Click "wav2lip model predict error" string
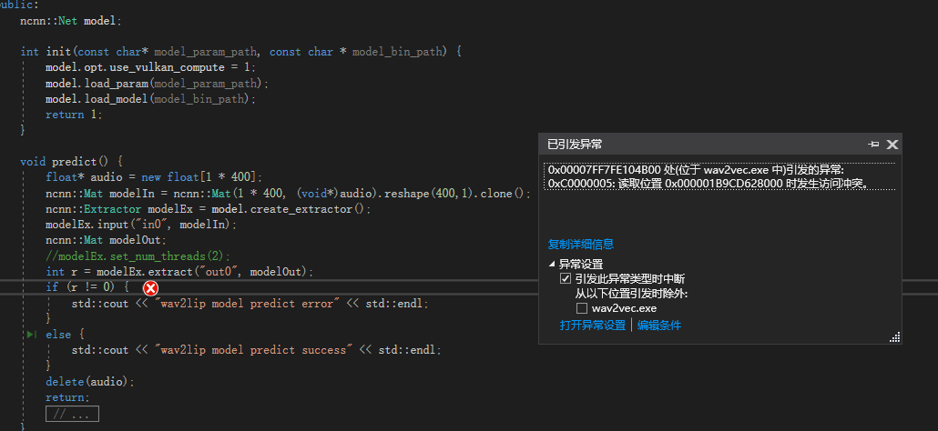Image resolution: width=938 pixels, height=431 pixels. click(x=247, y=304)
